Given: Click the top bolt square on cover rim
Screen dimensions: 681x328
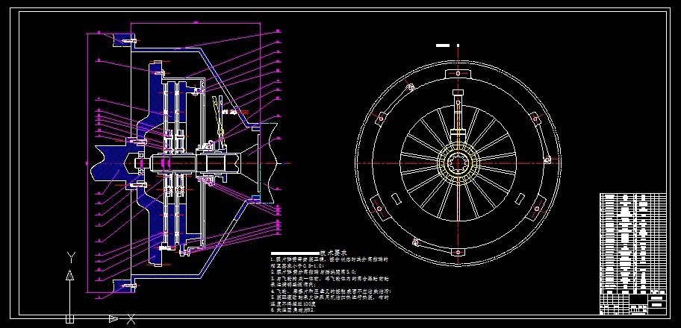Looking at the screenshot, I should point(458,74).
